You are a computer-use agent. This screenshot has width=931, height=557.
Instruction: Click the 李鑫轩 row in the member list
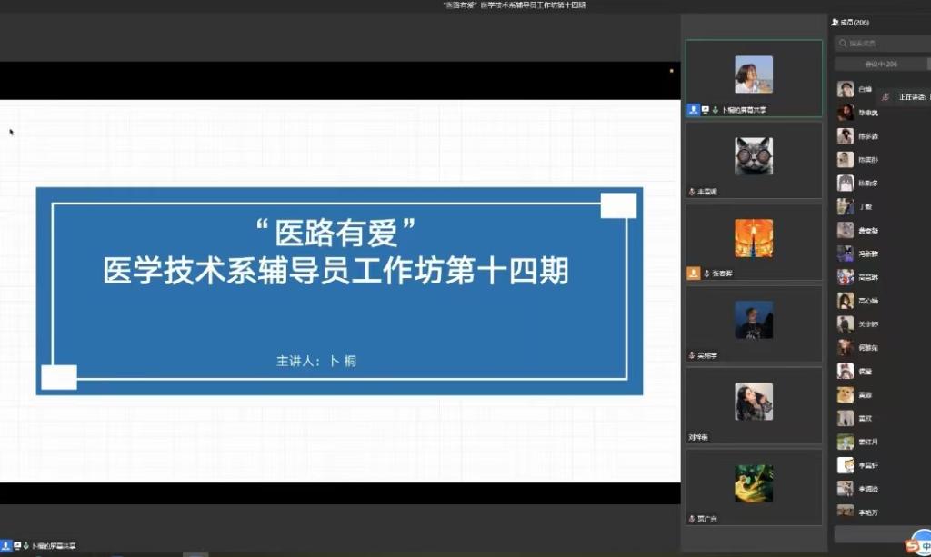(x=883, y=465)
